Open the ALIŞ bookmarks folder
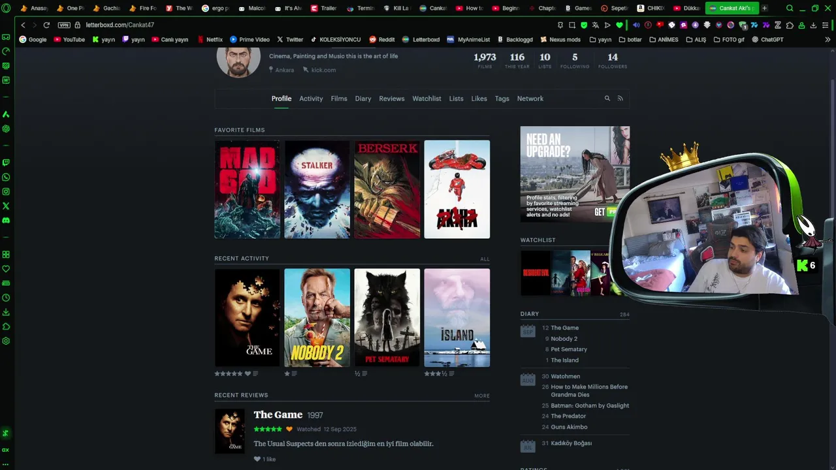 [696, 39]
